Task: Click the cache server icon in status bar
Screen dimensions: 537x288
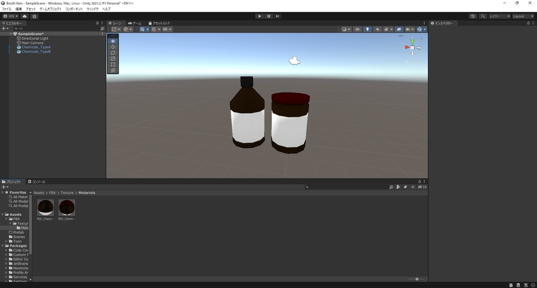Action: point(518,285)
